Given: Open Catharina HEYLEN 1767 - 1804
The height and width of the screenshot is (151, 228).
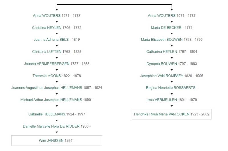Looking at the screenshot, I should 171,52.
